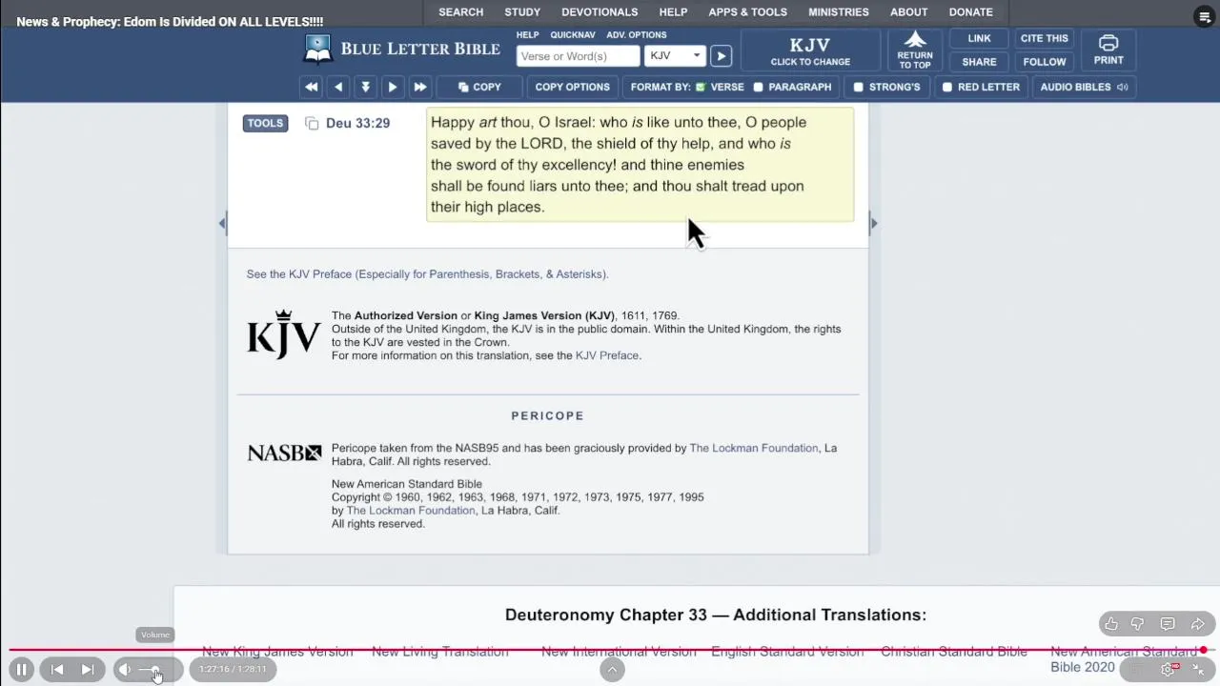Click the Verse or Word(s) search field
Screen dimensions: 1220x686
pos(578,56)
